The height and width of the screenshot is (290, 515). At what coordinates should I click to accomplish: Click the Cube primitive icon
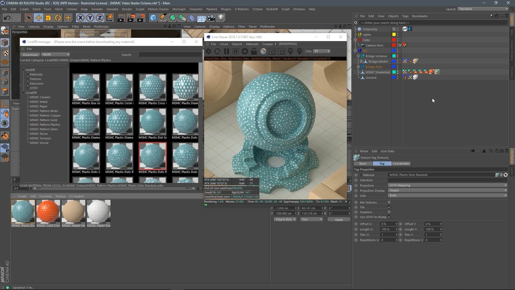tap(153, 18)
